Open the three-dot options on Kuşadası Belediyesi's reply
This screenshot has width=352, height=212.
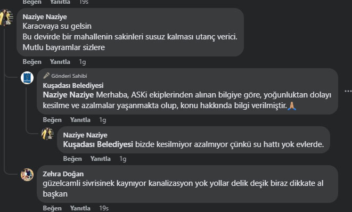tap(348, 91)
